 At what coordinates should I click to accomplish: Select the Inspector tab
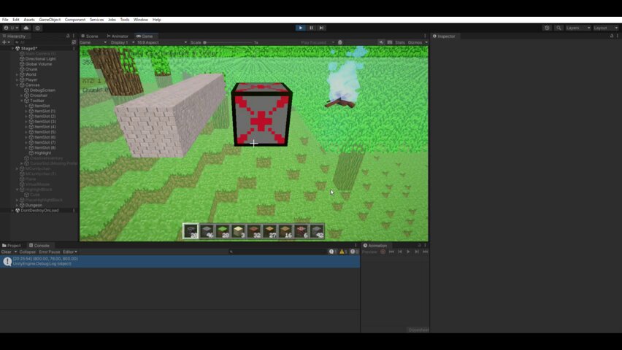(x=444, y=36)
